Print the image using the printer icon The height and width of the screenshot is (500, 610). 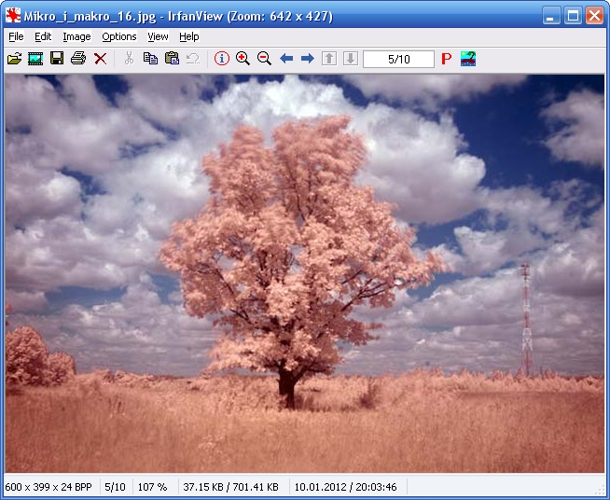78,59
